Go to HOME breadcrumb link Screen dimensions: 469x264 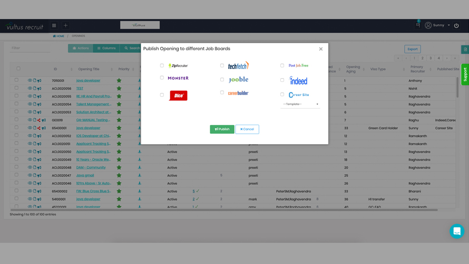coord(59,36)
